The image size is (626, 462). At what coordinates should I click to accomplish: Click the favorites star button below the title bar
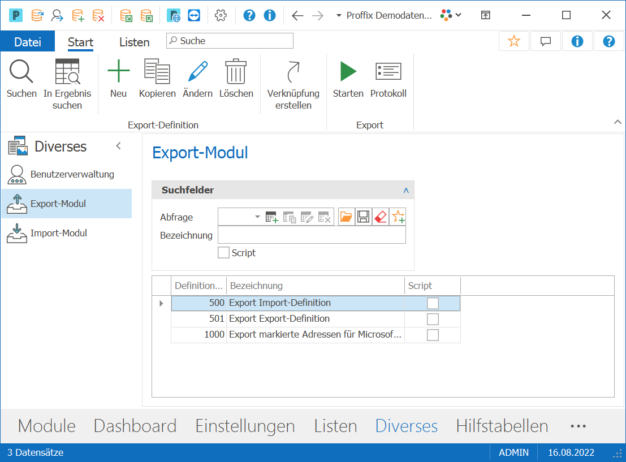click(514, 41)
